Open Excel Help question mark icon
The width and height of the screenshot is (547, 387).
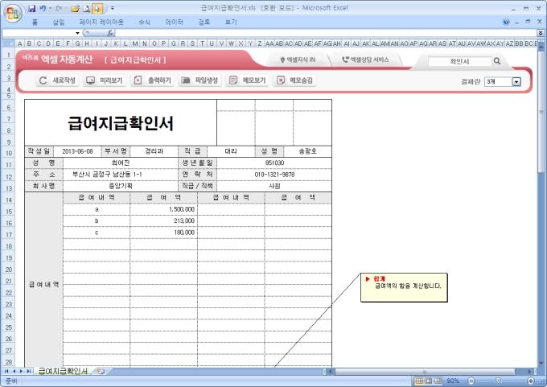[506, 22]
